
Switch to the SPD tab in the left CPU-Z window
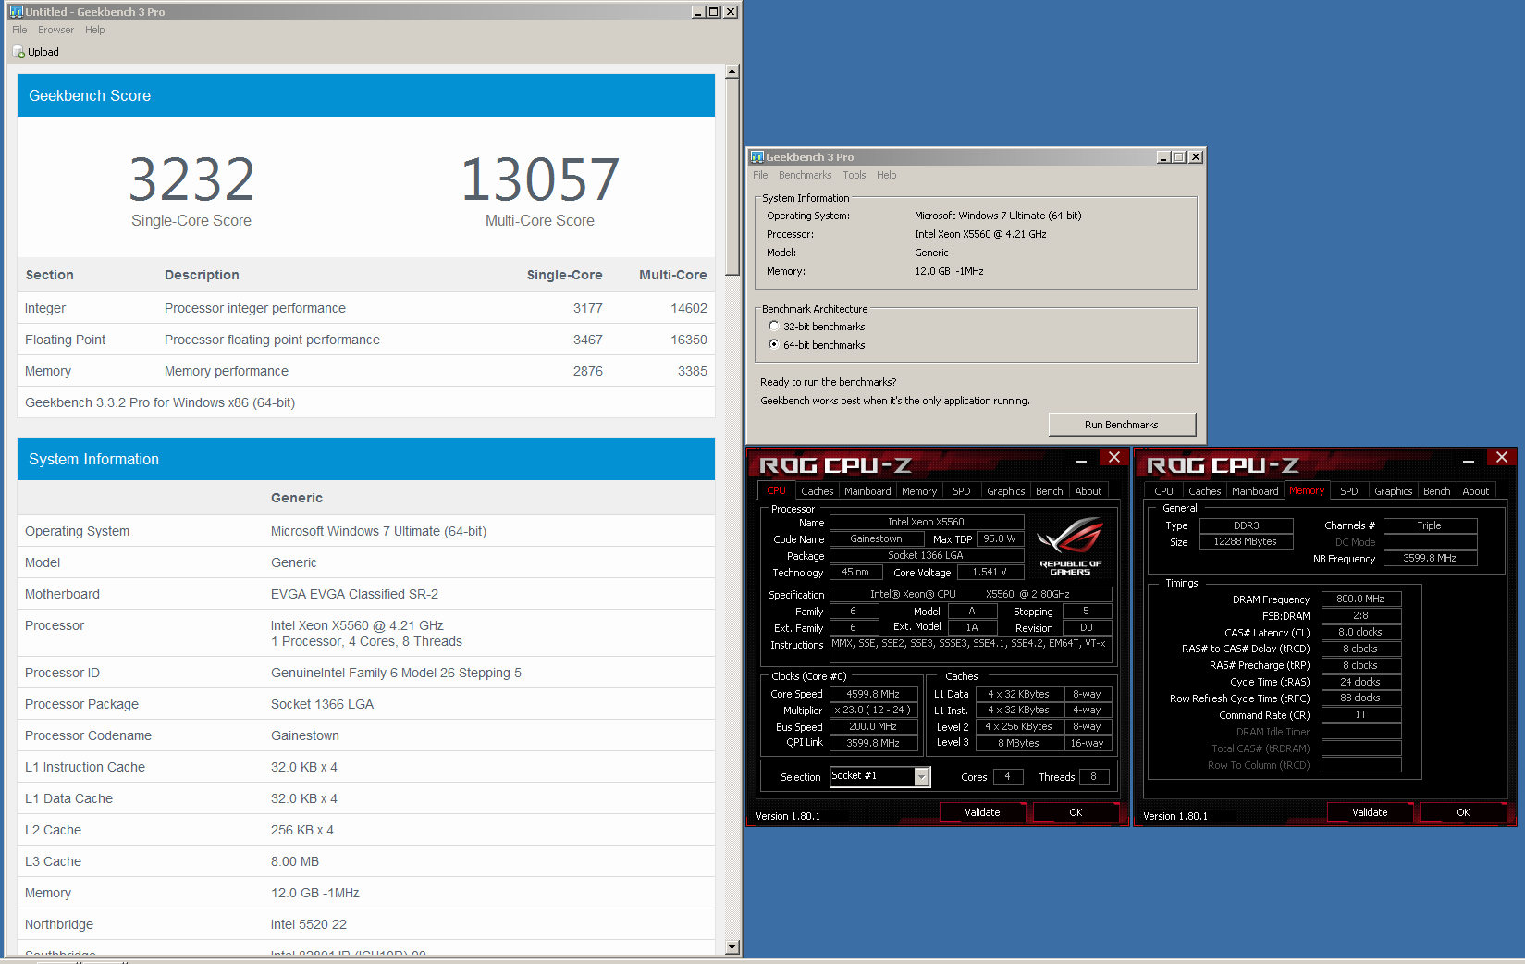click(x=962, y=491)
